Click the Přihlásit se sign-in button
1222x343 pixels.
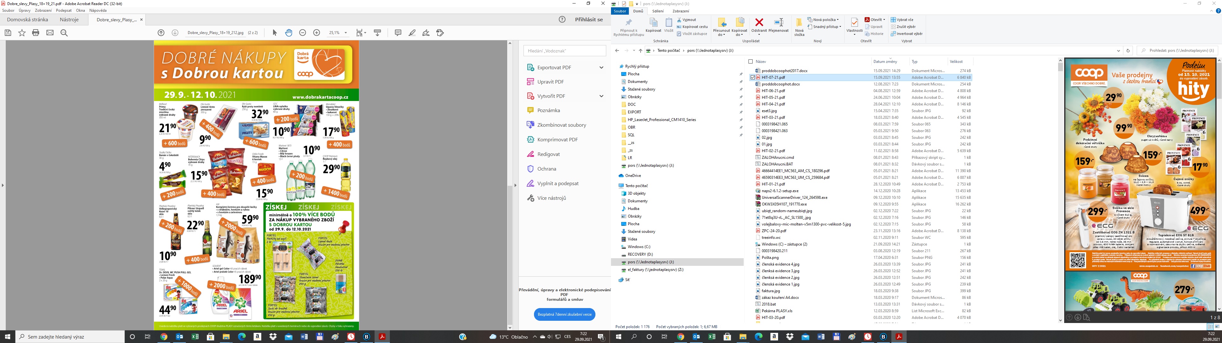pyautogui.click(x=589, y=19)
